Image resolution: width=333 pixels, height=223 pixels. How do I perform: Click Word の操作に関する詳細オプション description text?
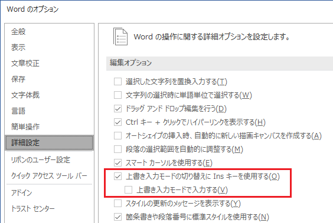pos(211,37)
